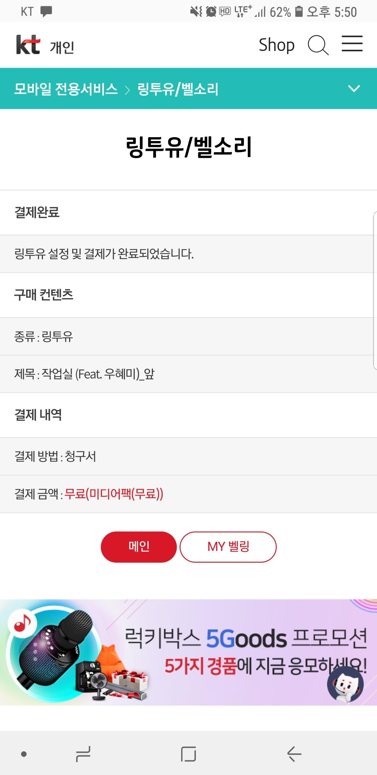Tap the KT logo
The image size is (377, 775).
tap(28, 45)
